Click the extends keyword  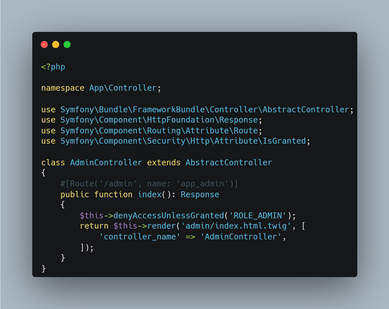164,163
